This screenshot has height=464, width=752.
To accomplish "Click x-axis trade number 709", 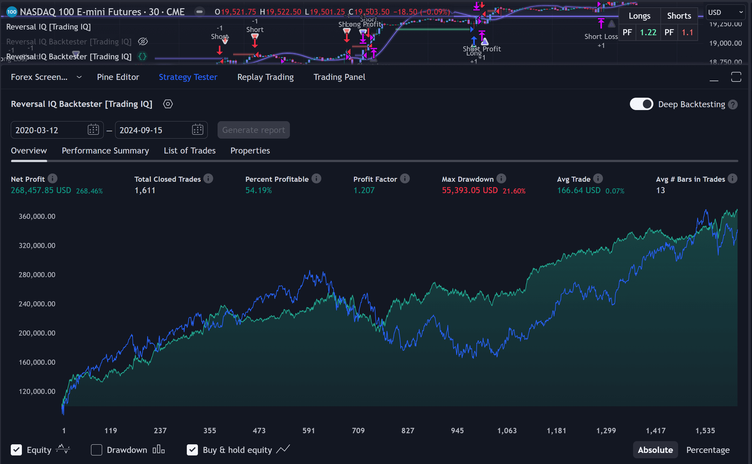I will pyautogui.click(x=358, y=431).
